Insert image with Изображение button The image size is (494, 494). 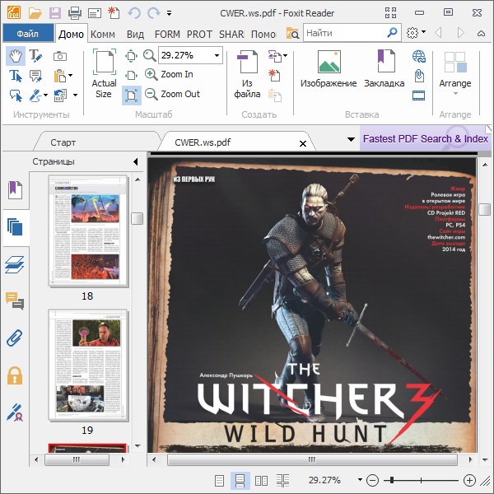pos(328,70)
